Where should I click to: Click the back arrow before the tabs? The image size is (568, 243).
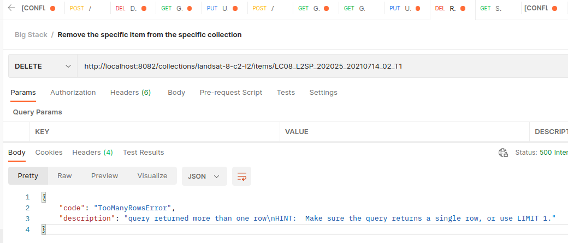coord(11,8)
